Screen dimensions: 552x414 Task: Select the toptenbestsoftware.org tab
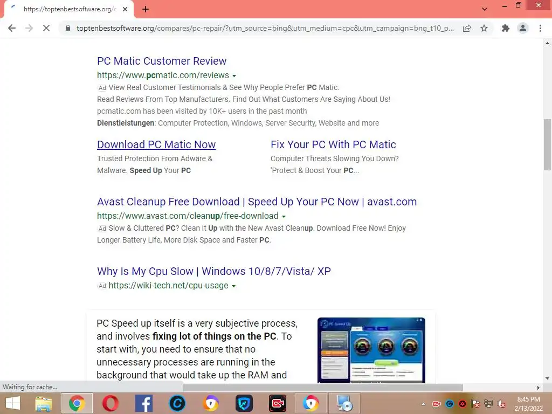tap(70, 9)
